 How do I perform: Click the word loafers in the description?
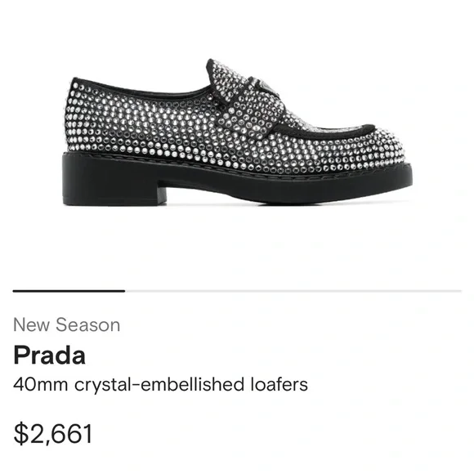click(x=279, y=384)
